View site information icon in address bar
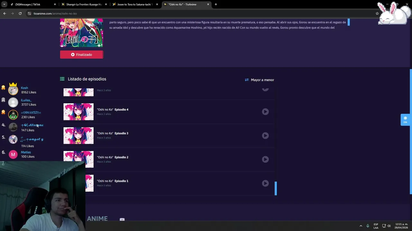This screenshot has height=231, width=412. (x=29, y=13)
